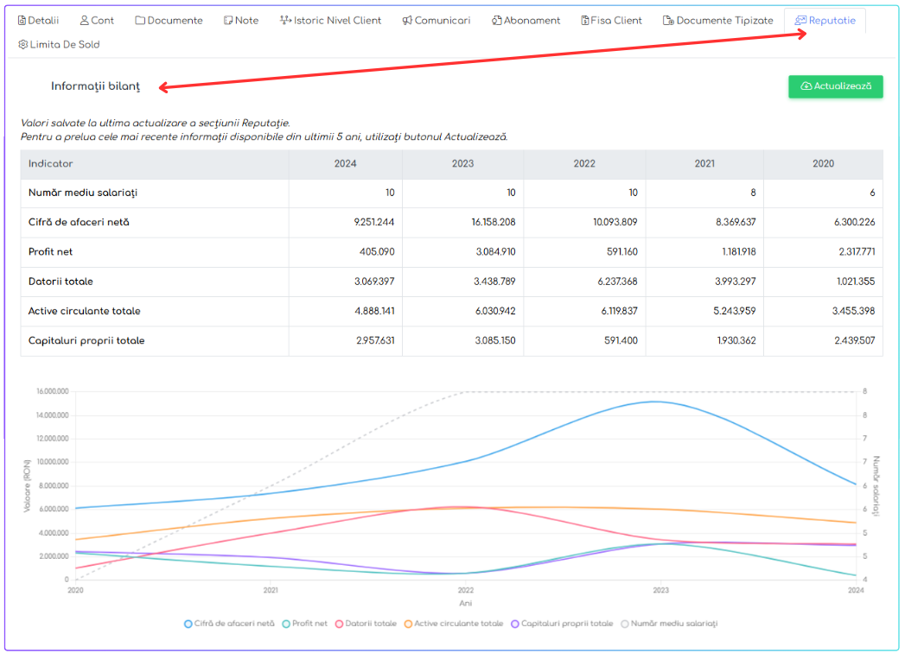Open the Documente Tipizate tab
The image size is (905, 659).
coord(717,21)
